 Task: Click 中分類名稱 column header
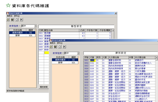(x=145, y=57)
